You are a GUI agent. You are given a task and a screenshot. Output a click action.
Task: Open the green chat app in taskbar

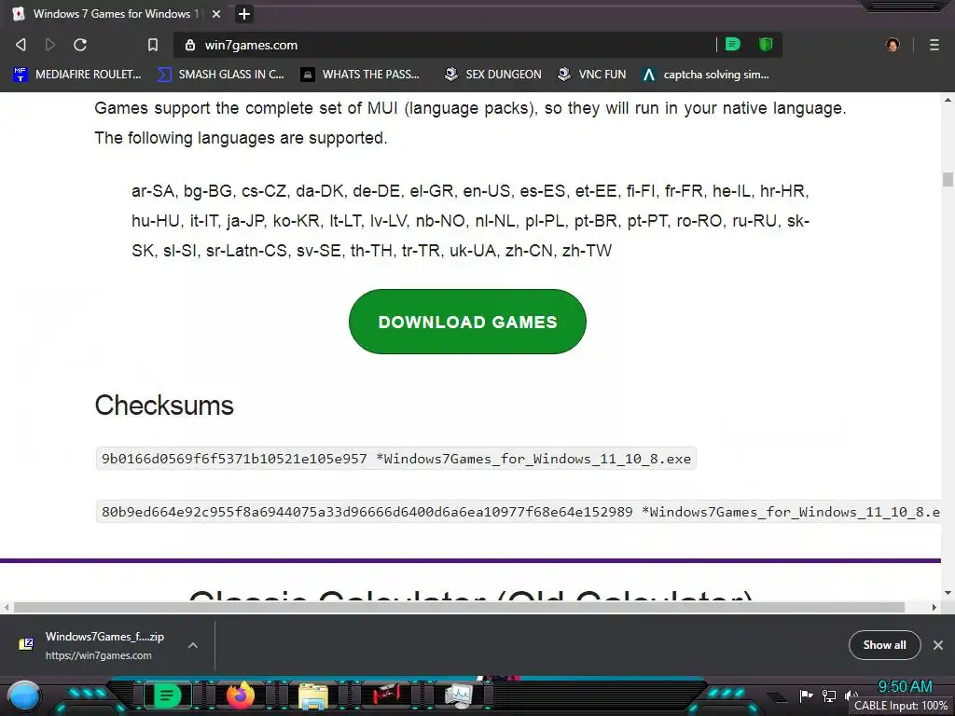pyautogui.click(x=168, y=695)
